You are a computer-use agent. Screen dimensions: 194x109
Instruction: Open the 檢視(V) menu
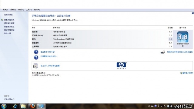click(x=21, y=10)
